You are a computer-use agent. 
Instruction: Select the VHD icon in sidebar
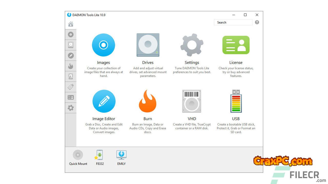(71, 76)
